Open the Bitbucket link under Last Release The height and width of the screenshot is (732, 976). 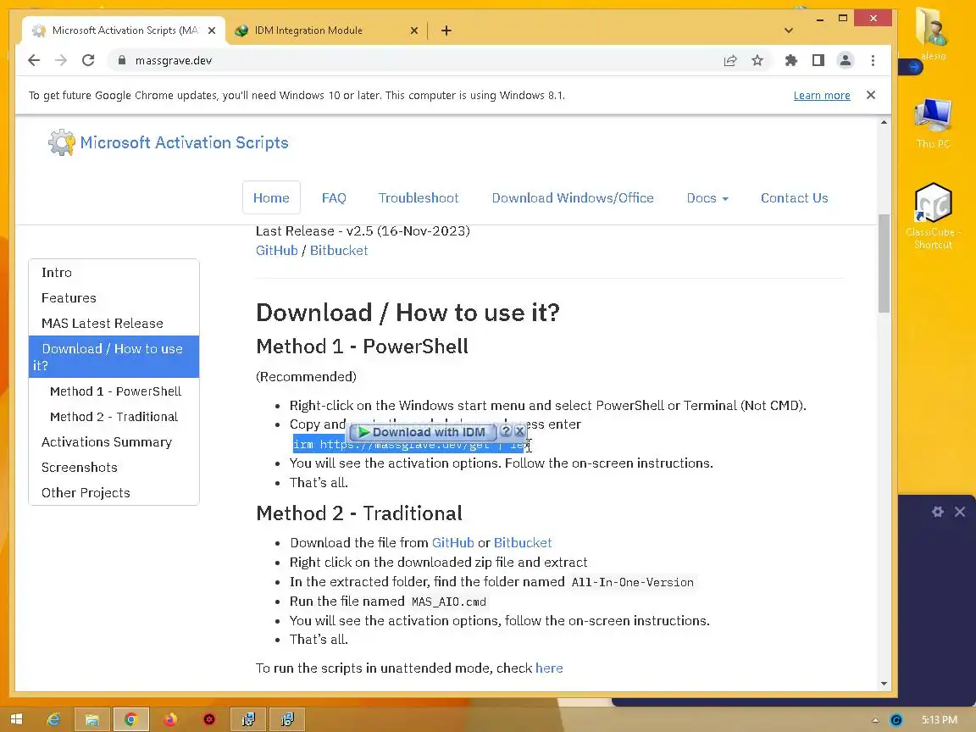pos(339,250)
